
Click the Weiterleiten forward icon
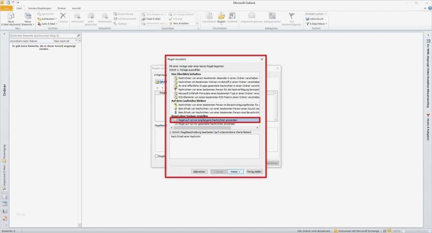coord(105,16)
